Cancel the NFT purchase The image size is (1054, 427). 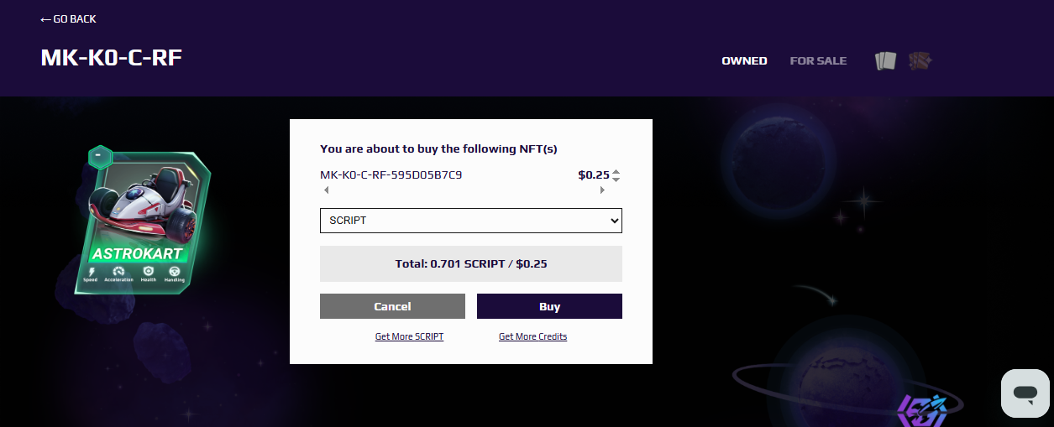coord(392,306)
